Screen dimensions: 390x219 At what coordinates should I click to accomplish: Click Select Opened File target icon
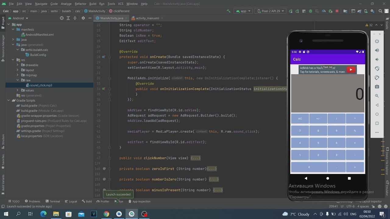click(x=62, y=18)
